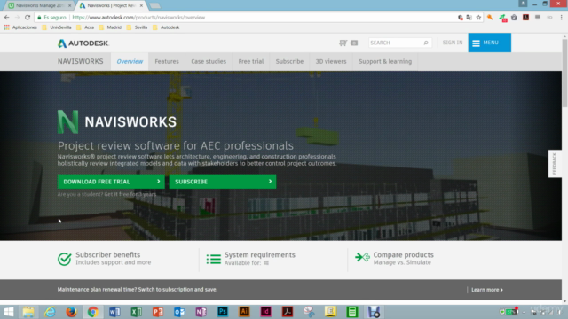
Task: Click the Navisworks green N logo
Action: pyautogui.click(x=67, y=121)
